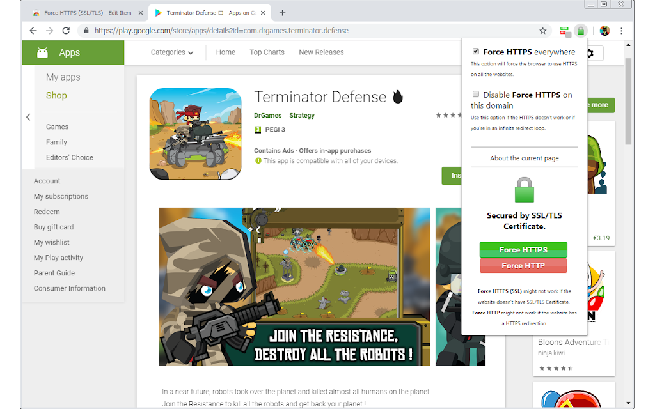This screenshot has height=409, width=655.
Task: Open the Games category
Action: 57,127
